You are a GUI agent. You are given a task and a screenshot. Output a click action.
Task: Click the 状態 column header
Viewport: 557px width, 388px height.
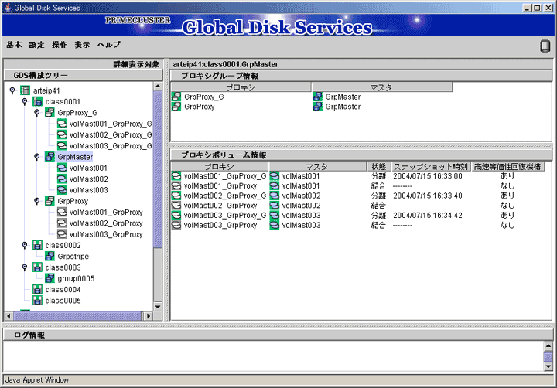378,166
